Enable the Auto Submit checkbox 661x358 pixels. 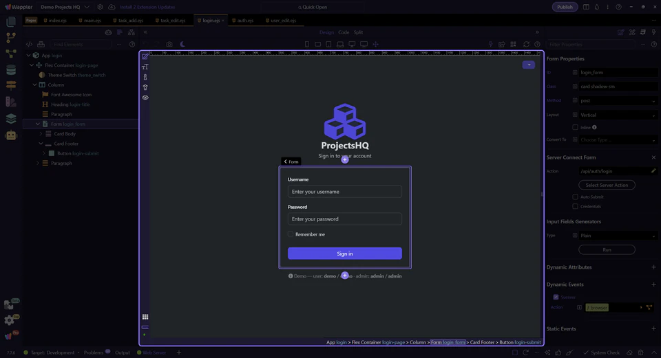click(x=575, y=197)
